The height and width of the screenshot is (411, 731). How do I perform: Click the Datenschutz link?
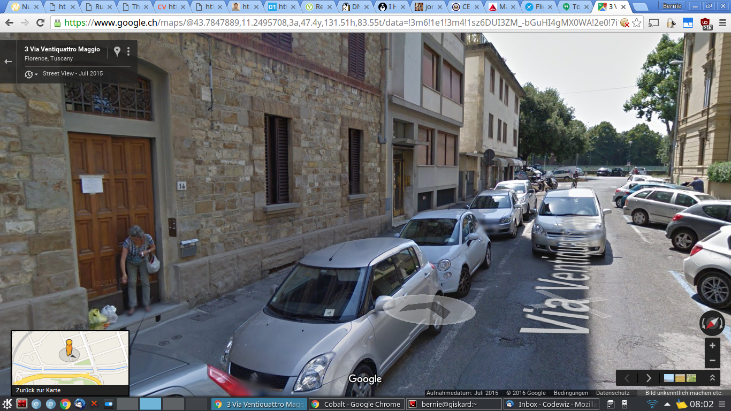pyautogui.click(x=612, y=393)
